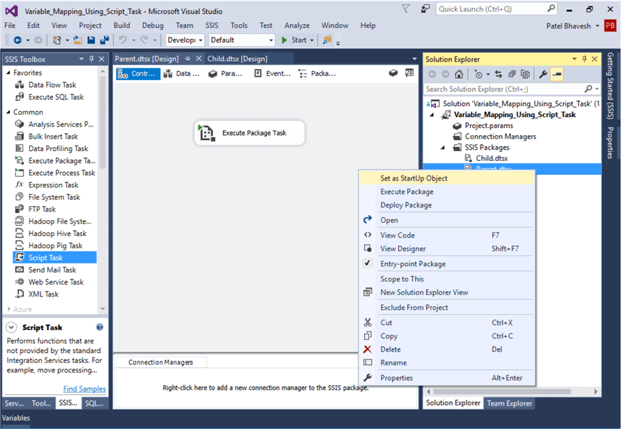
Task: Switch to Child.dtsx [Design] tab
Action: 237,58
